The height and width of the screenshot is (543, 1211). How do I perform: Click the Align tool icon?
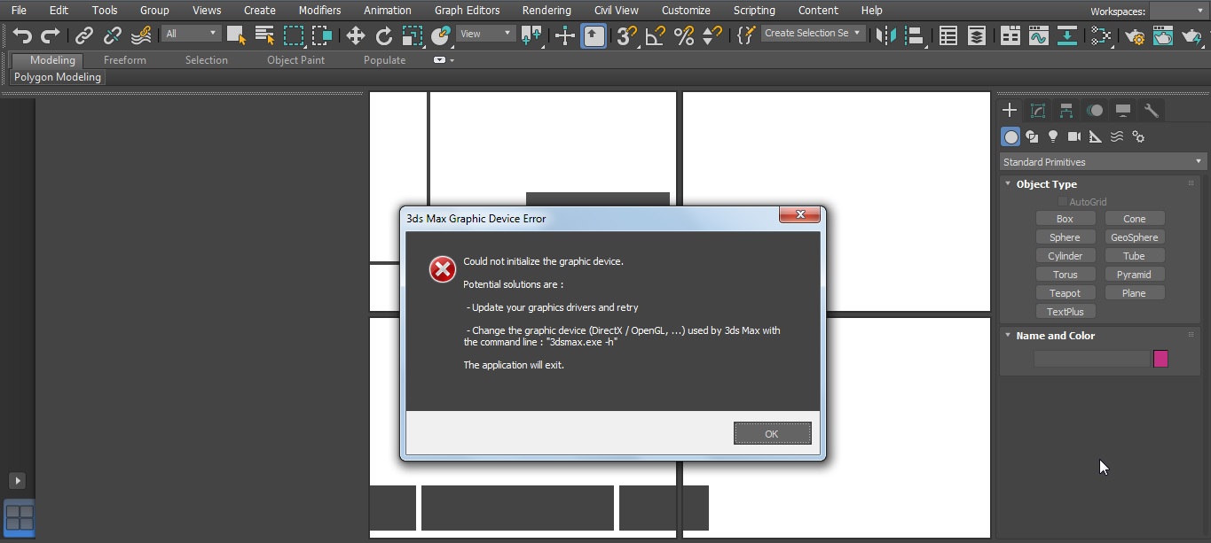[913, 35]
